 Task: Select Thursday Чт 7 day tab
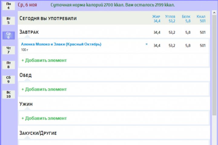coord(8,50)
